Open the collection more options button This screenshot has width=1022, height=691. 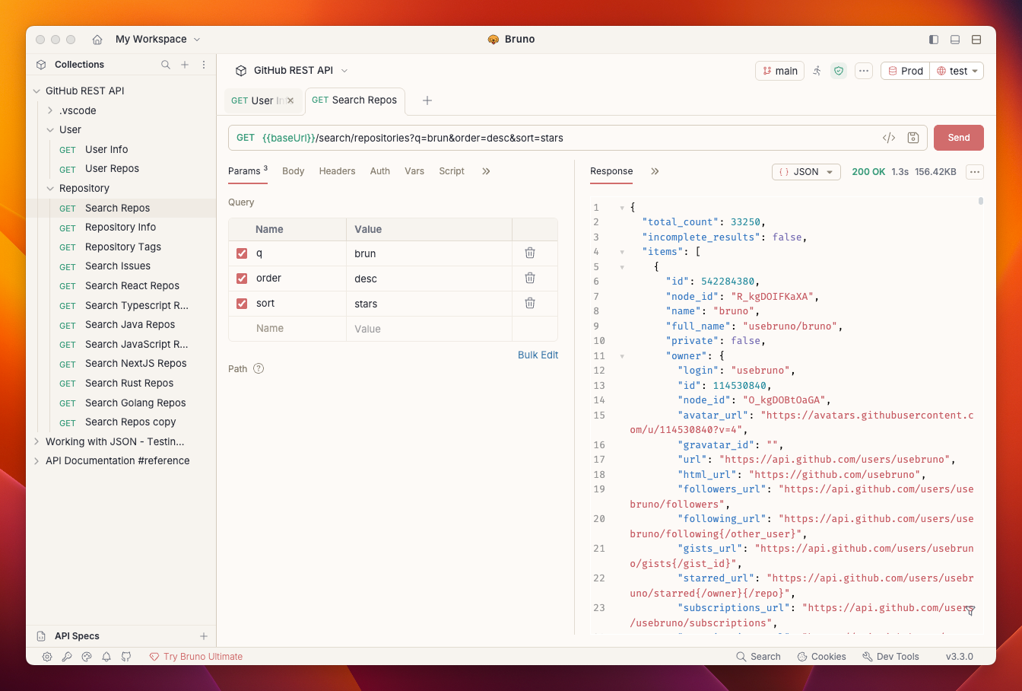tap(864, 71)
